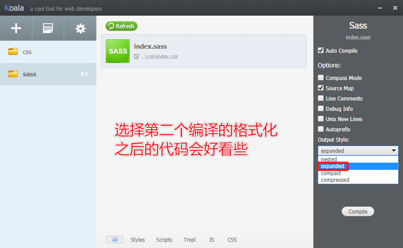
Task: Disable Source Map option
Action: click(x=321, y=88)
